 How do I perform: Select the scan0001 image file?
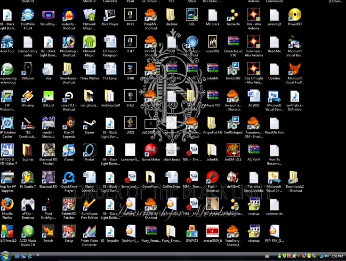(x=212, y=41)
